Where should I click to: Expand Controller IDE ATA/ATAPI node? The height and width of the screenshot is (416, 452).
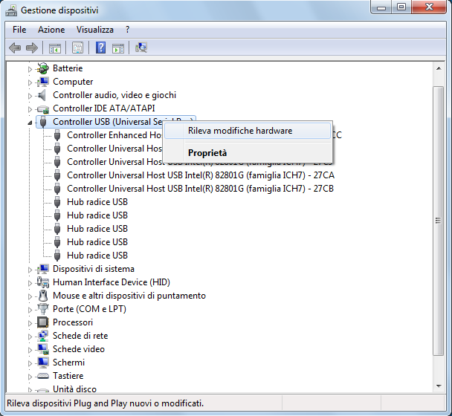click(30, 109)
